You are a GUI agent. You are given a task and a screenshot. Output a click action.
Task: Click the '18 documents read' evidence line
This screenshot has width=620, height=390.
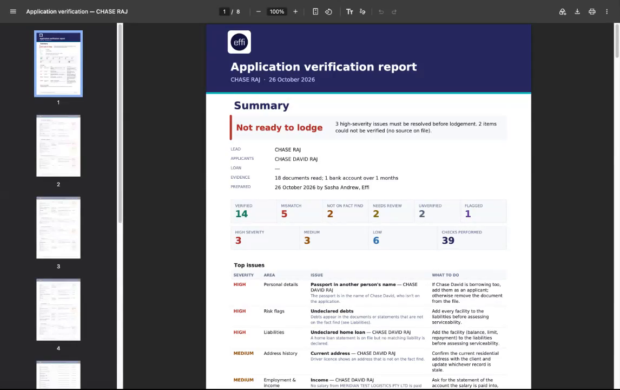pos(337,178)
